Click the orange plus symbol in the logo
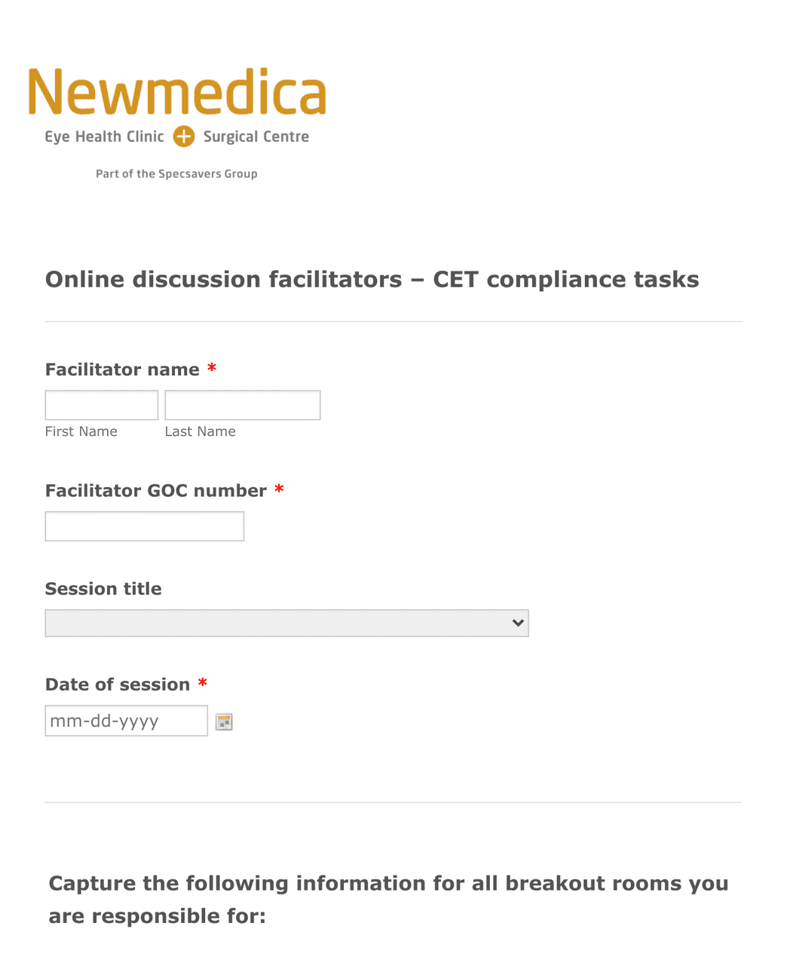 pos(183,136)
